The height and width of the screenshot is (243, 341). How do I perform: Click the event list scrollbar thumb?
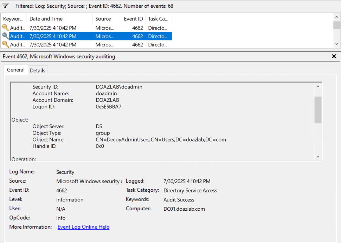pos(336,25)
